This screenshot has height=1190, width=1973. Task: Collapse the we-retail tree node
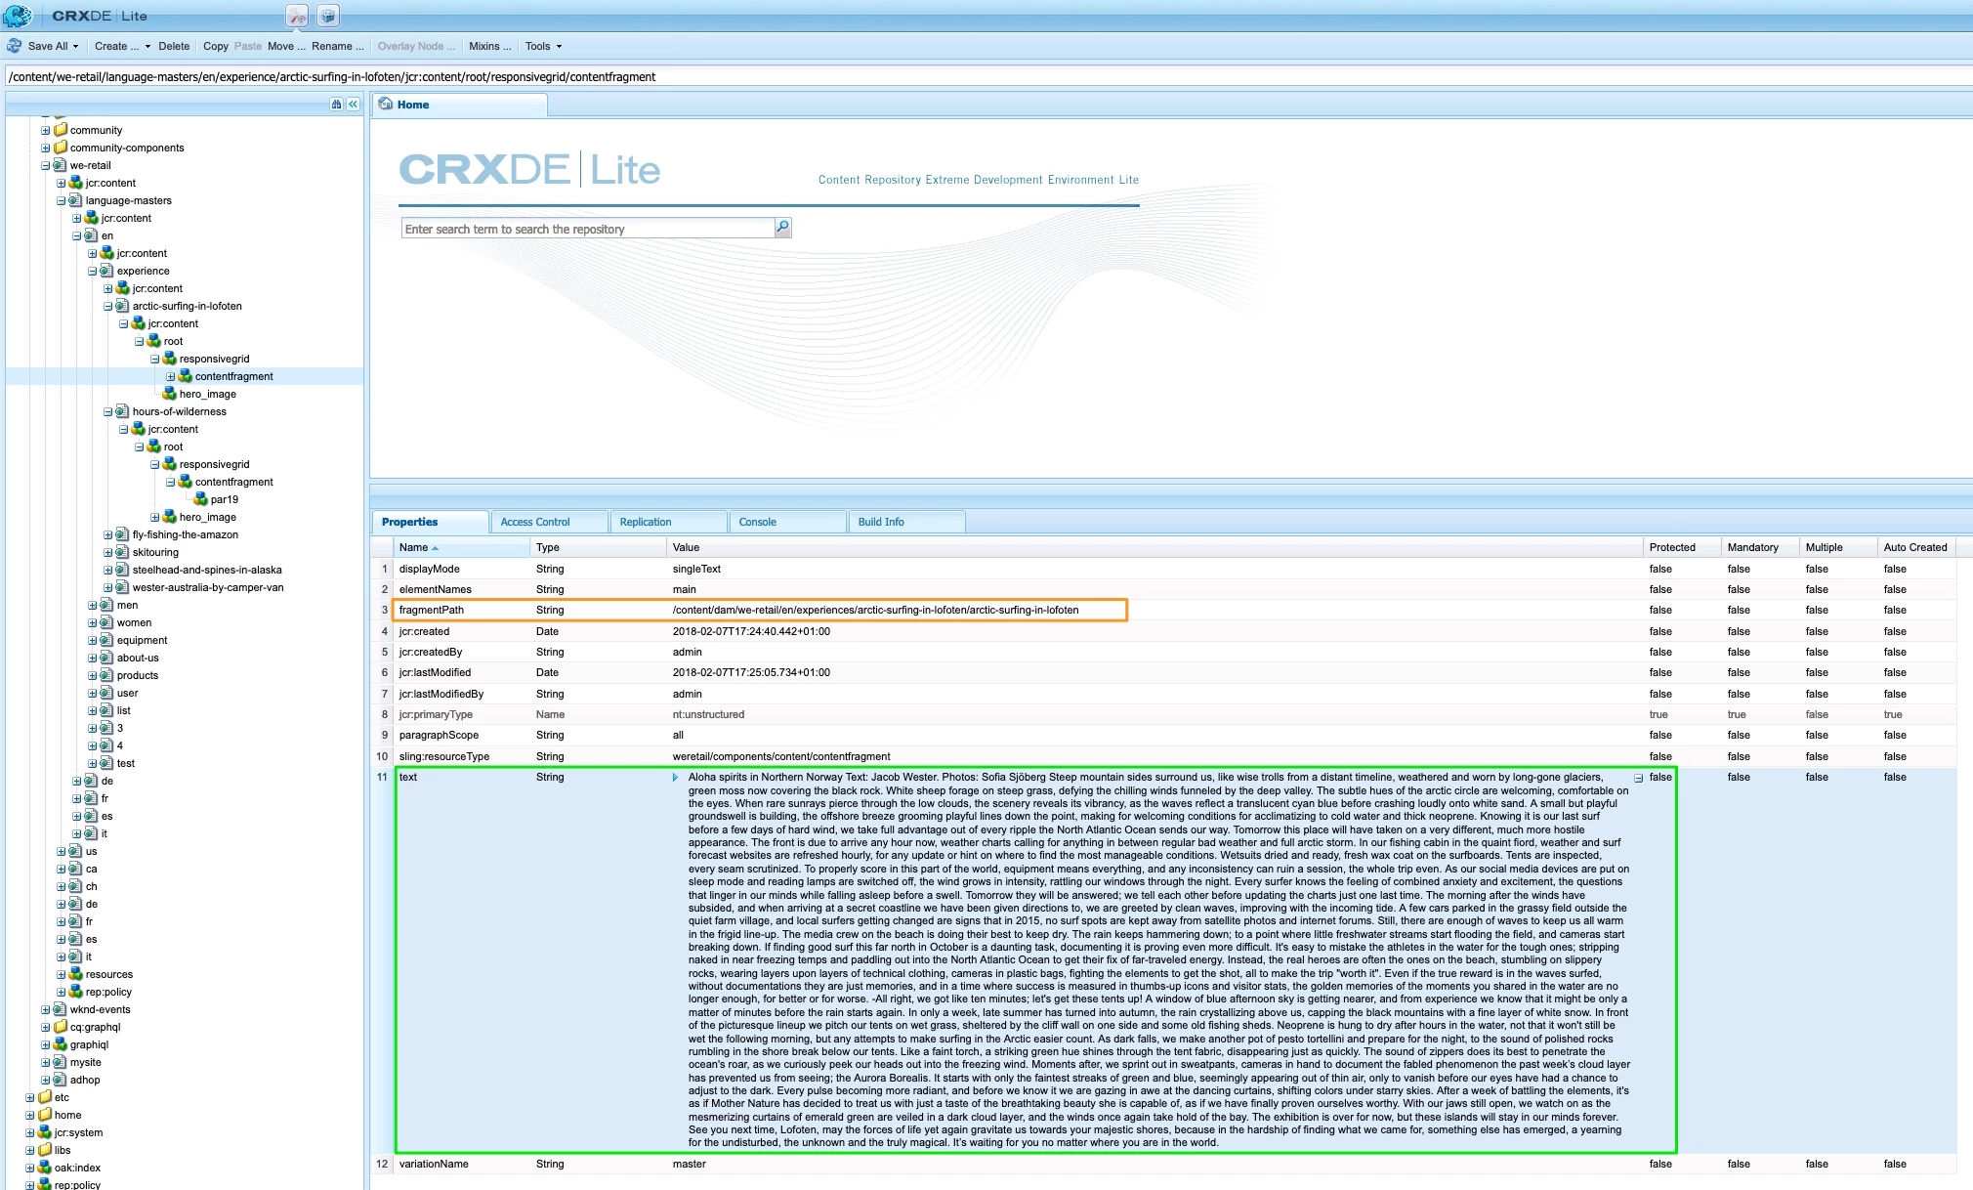(45, 166)
